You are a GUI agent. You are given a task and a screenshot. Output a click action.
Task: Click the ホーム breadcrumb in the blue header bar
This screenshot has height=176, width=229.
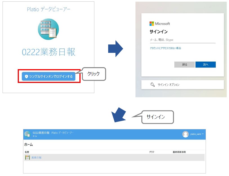click(35, 136)
